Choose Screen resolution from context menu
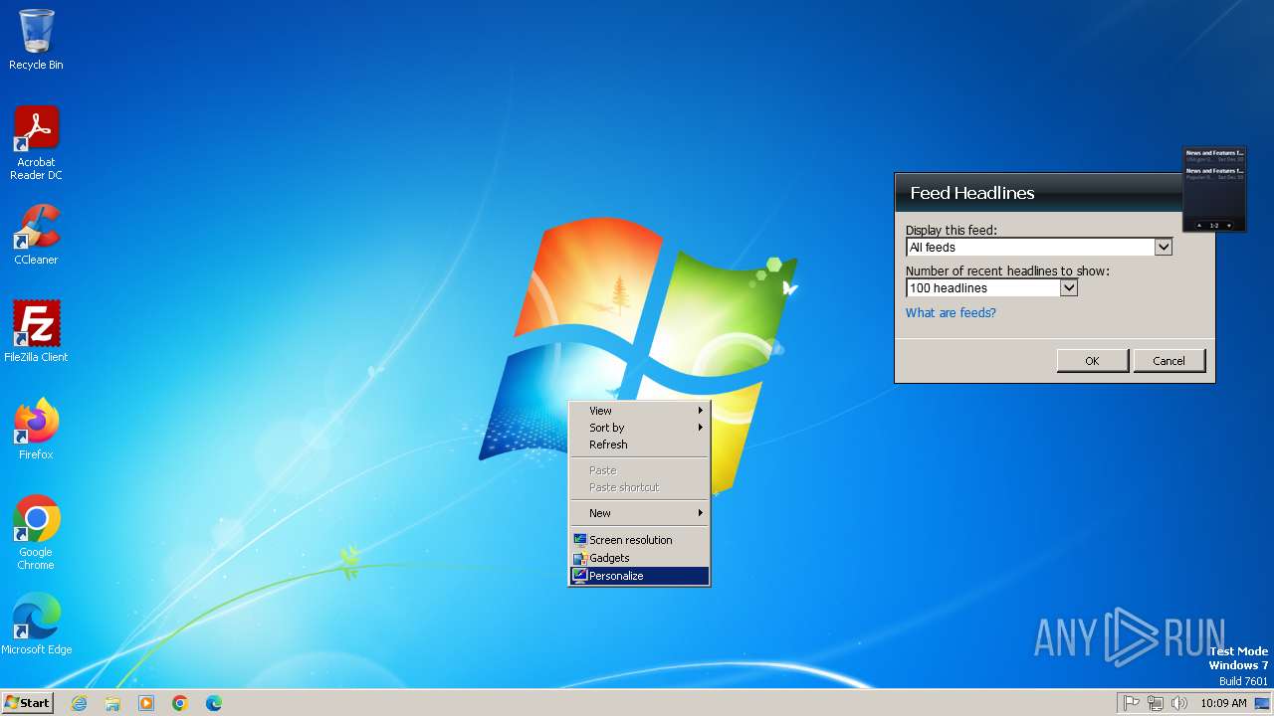This screenshot has width=1274, height=716. 639,540
